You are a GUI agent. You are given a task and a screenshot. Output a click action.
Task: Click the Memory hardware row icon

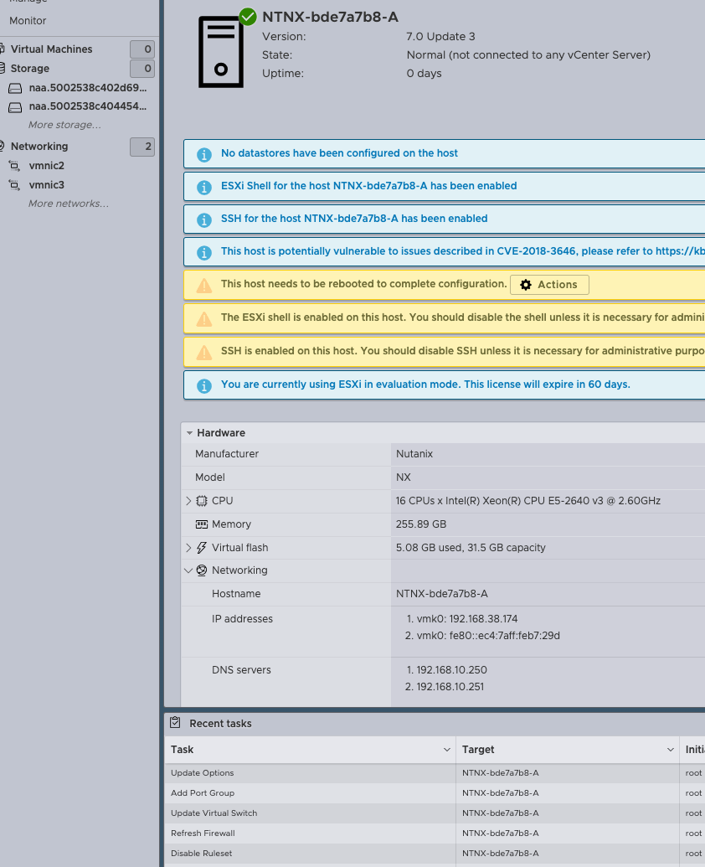[x=201, y=524]
